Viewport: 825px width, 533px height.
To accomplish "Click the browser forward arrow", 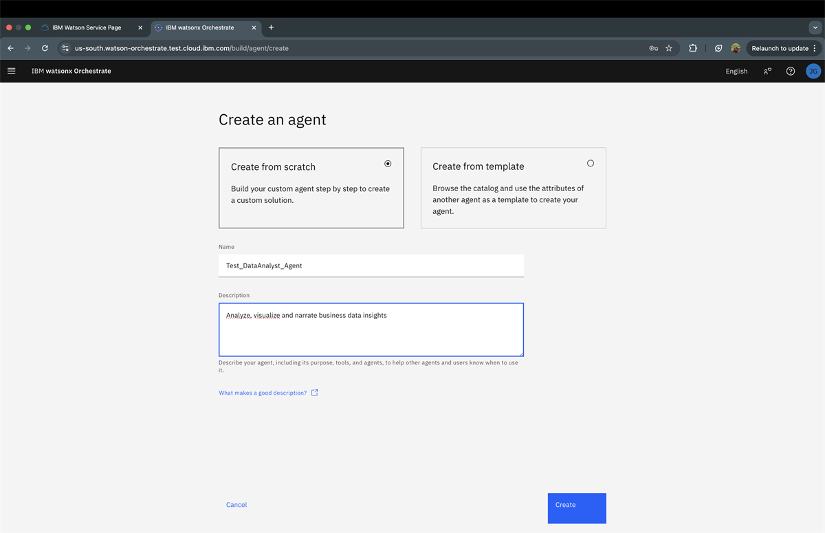I will (27, 48).
